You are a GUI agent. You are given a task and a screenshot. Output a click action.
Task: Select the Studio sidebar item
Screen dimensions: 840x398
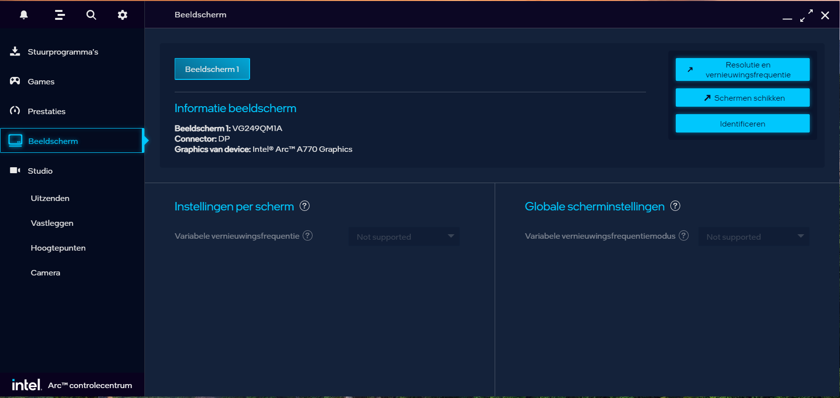[x=40, y=171]
